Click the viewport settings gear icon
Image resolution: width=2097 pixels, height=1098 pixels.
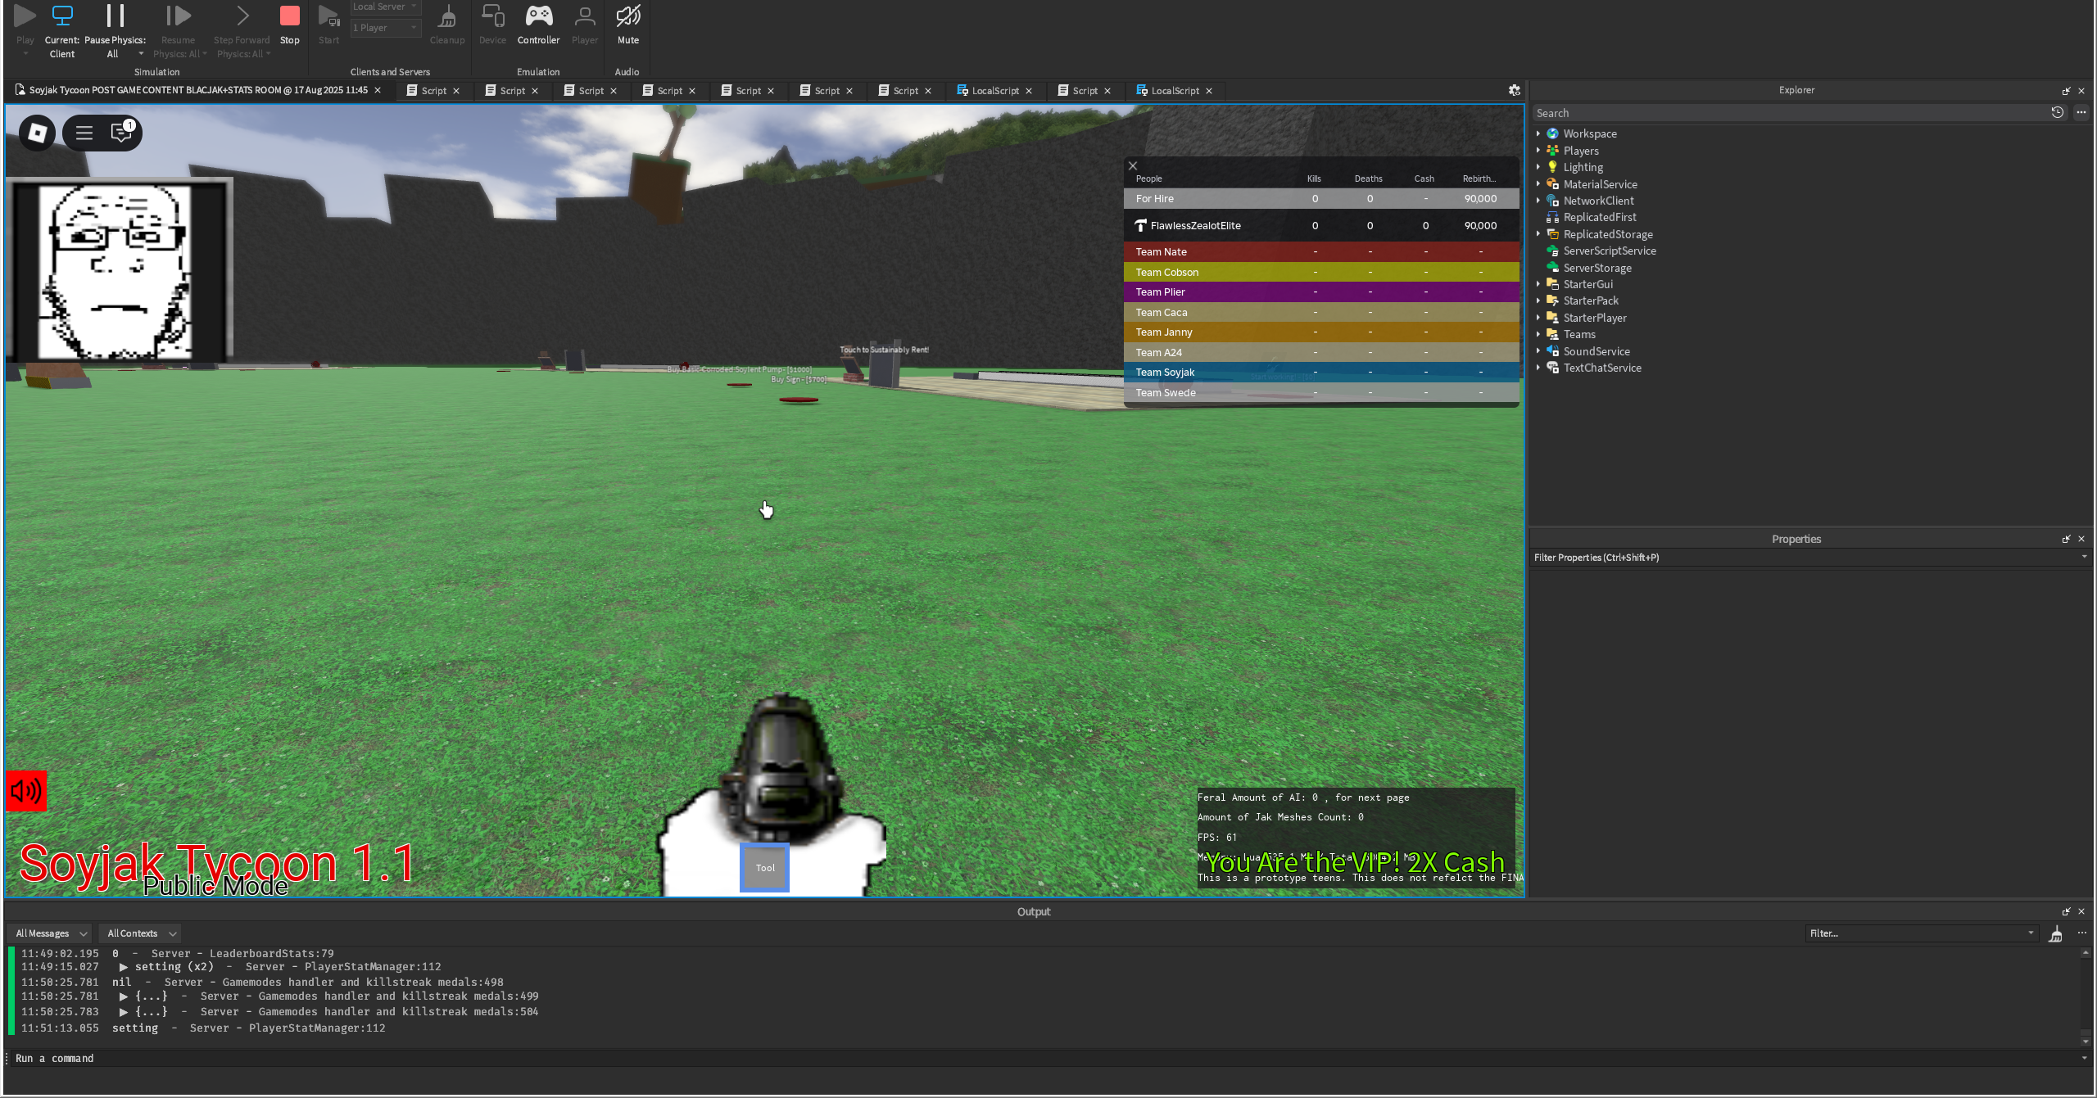(1514, 91)
